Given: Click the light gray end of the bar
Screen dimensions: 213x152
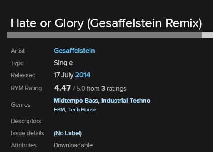Looking at the screenshot, I should 207,35.
